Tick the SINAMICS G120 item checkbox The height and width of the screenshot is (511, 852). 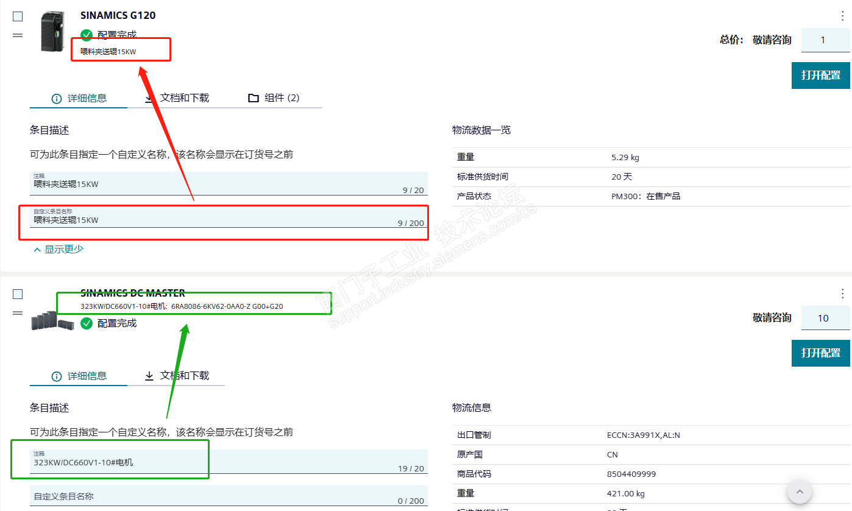18,16
